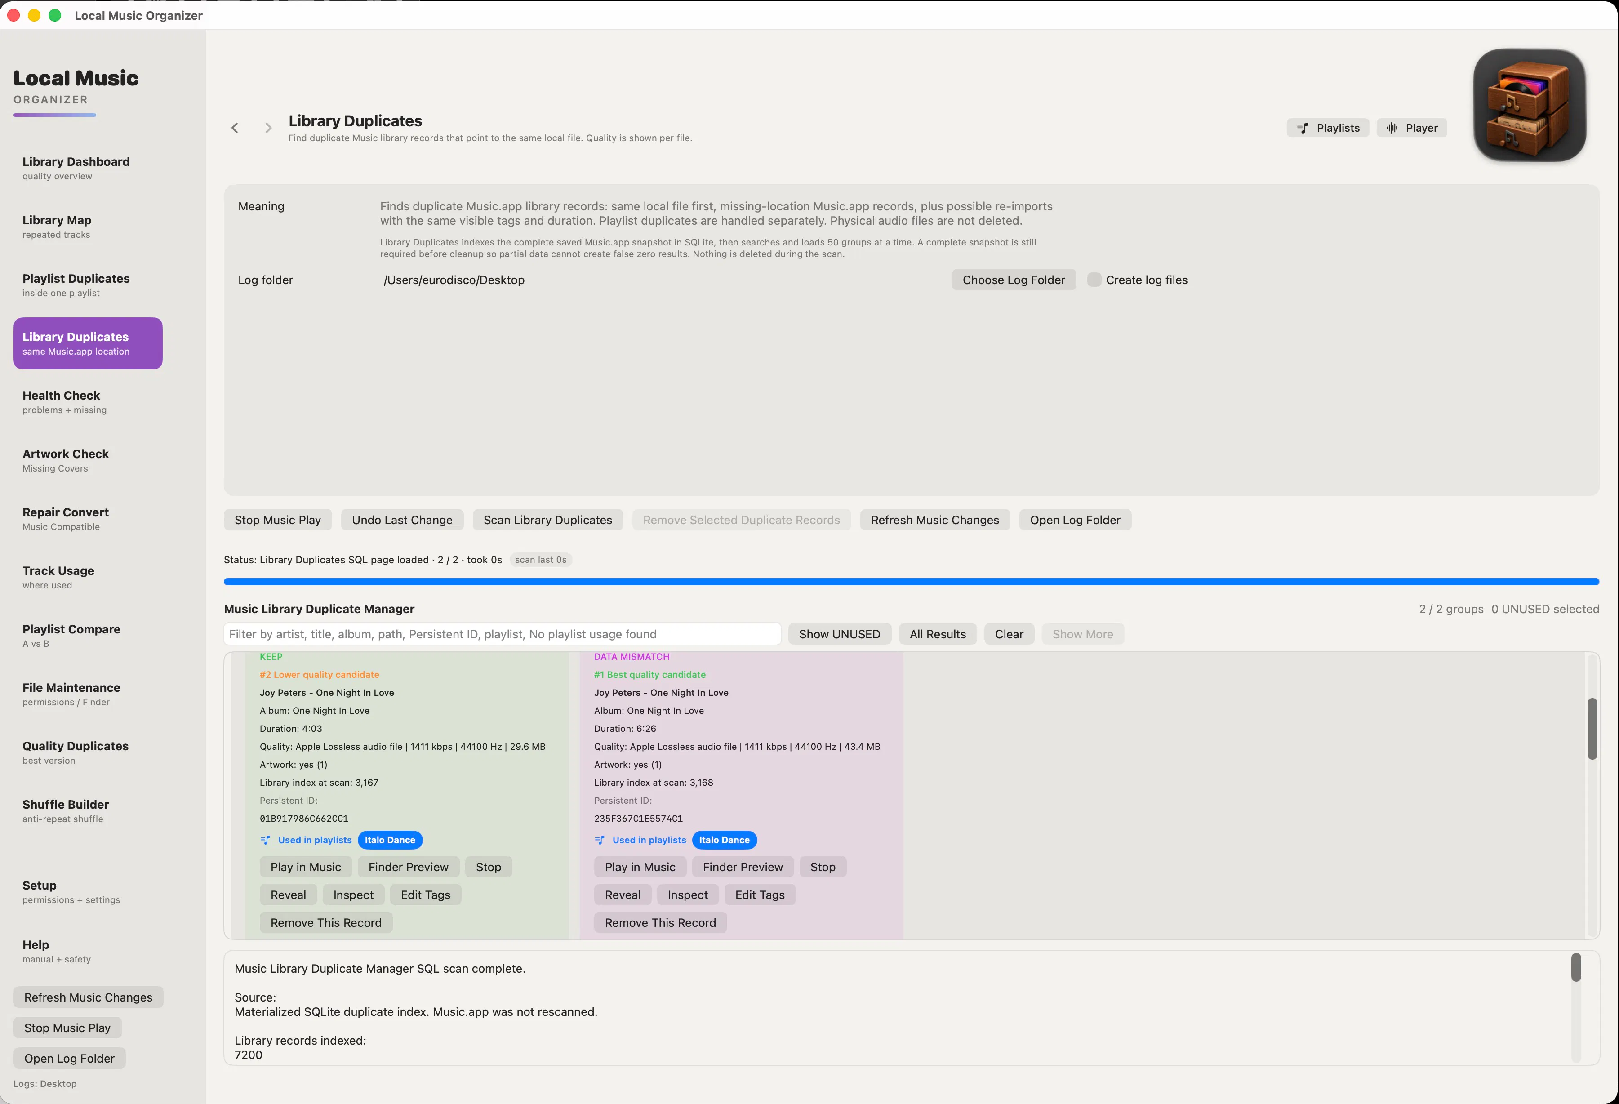Click Refresh Music Changes in main toolbar
Image resolution: width=1619 pixels, height=1104 pixels.
click(x=935, y=520)
